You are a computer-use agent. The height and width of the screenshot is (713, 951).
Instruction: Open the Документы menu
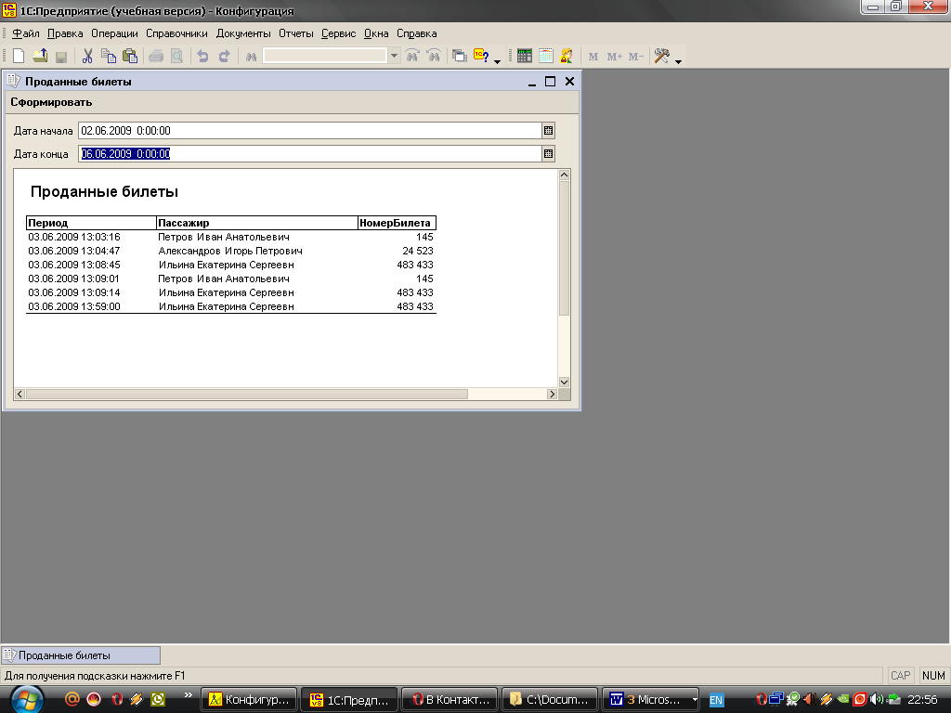click(x=242, y=33)
